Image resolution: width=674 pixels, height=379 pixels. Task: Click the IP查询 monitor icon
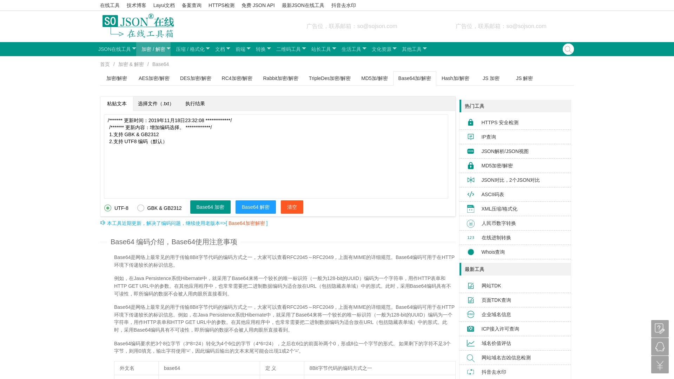[x=470, y=137]
